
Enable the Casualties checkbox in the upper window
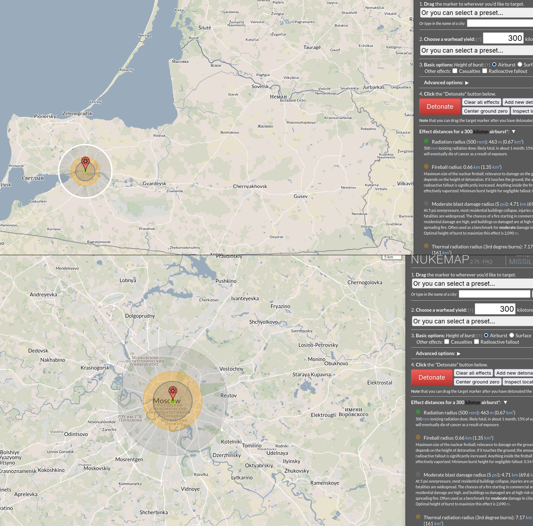455,71
